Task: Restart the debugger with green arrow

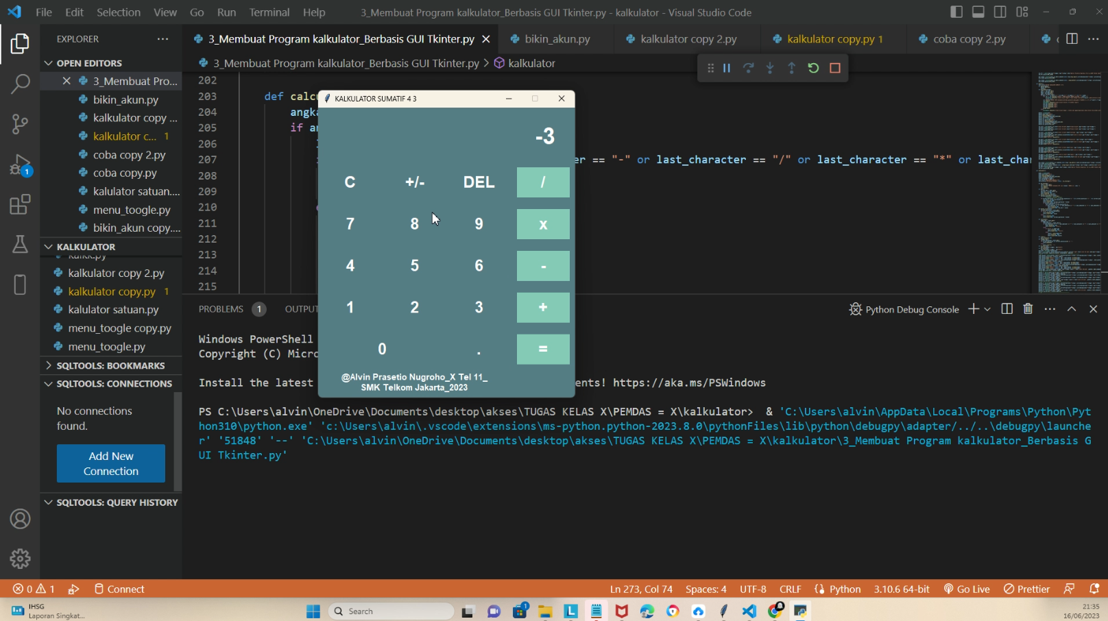Action: (813, 68)
